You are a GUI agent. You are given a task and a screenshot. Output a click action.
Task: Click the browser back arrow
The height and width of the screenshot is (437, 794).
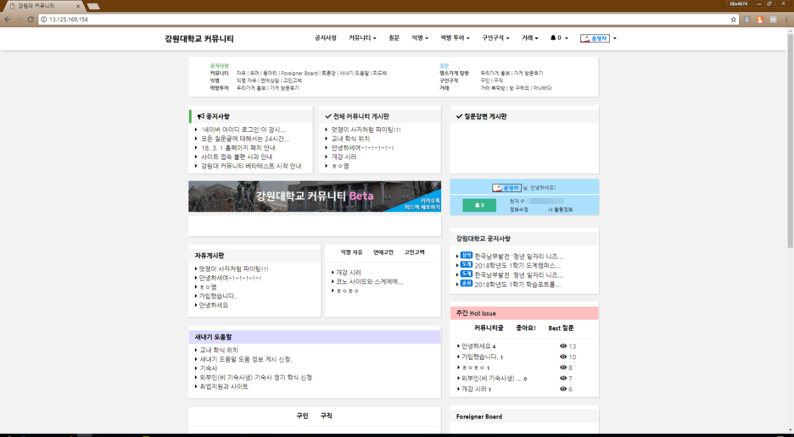pos(7,19)
